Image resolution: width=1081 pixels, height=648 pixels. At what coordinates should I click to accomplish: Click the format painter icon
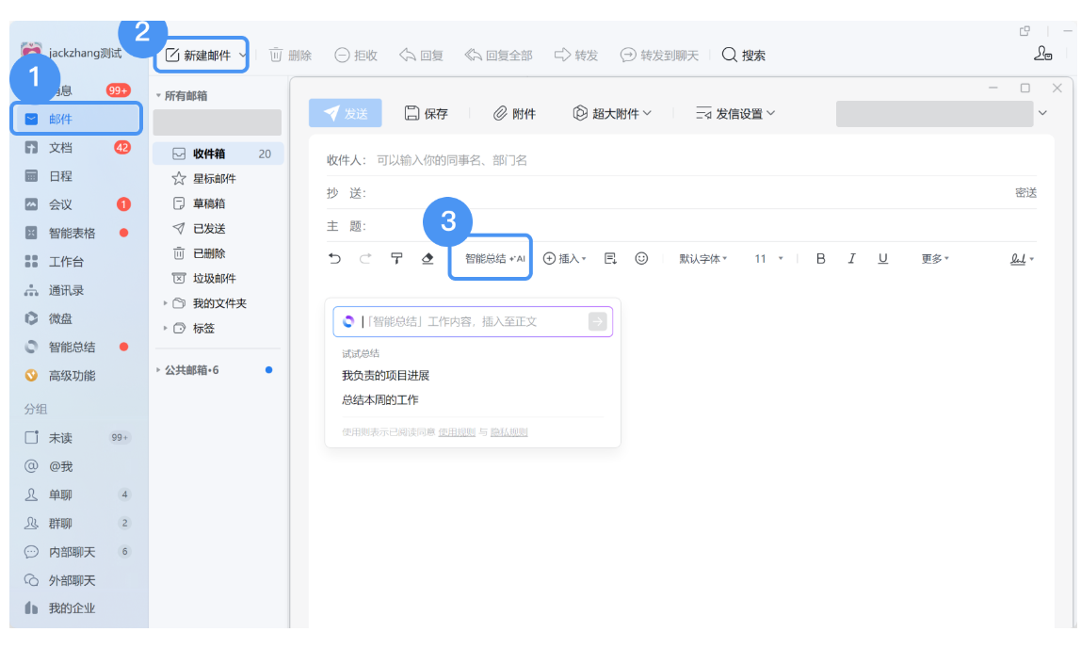coord(396,258)
